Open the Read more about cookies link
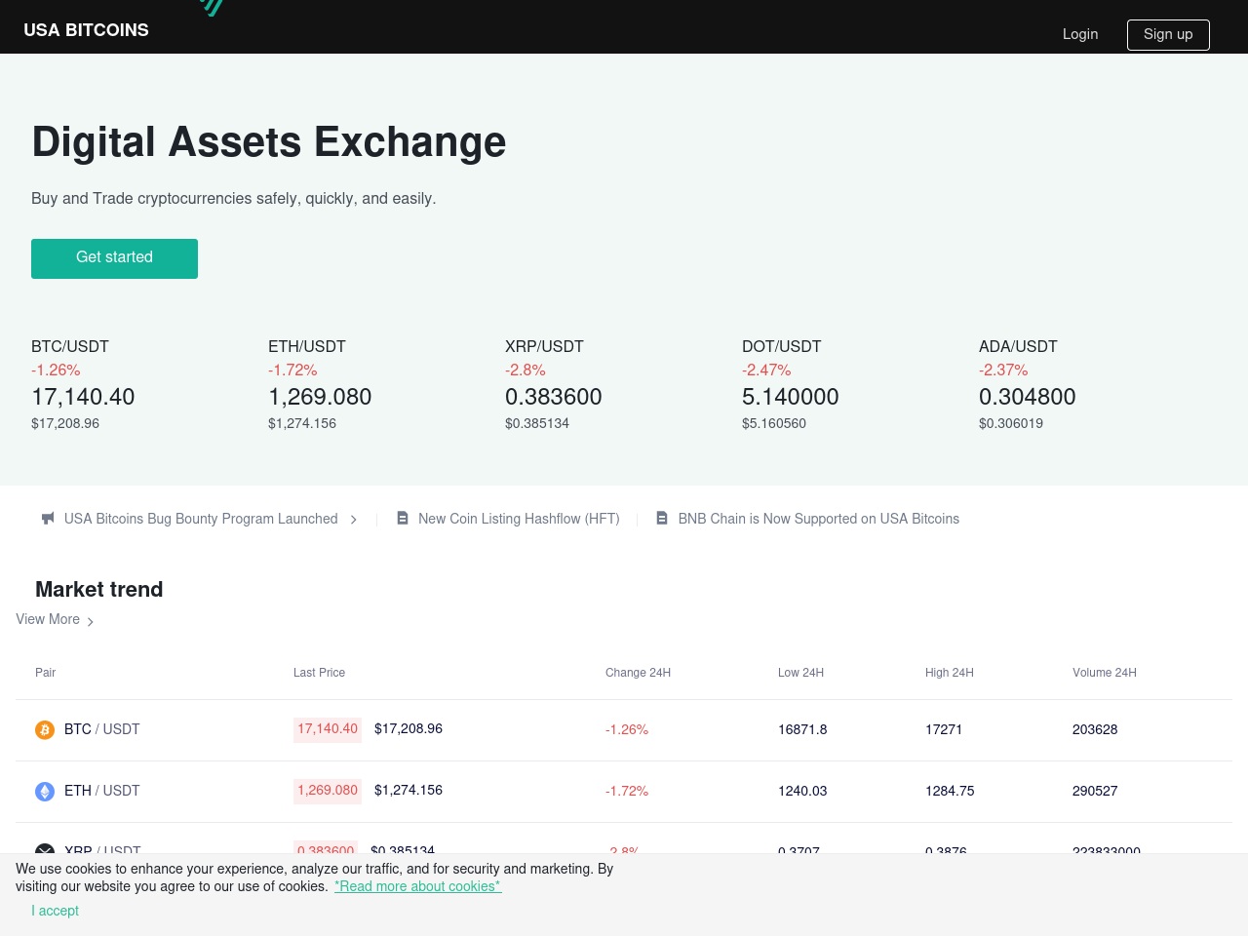This screenshot has width=1248, height=936. [417, 886]
